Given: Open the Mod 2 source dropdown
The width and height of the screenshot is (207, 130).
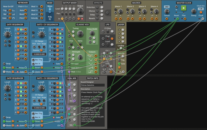Looking at the screenshot, I should 34,10.
